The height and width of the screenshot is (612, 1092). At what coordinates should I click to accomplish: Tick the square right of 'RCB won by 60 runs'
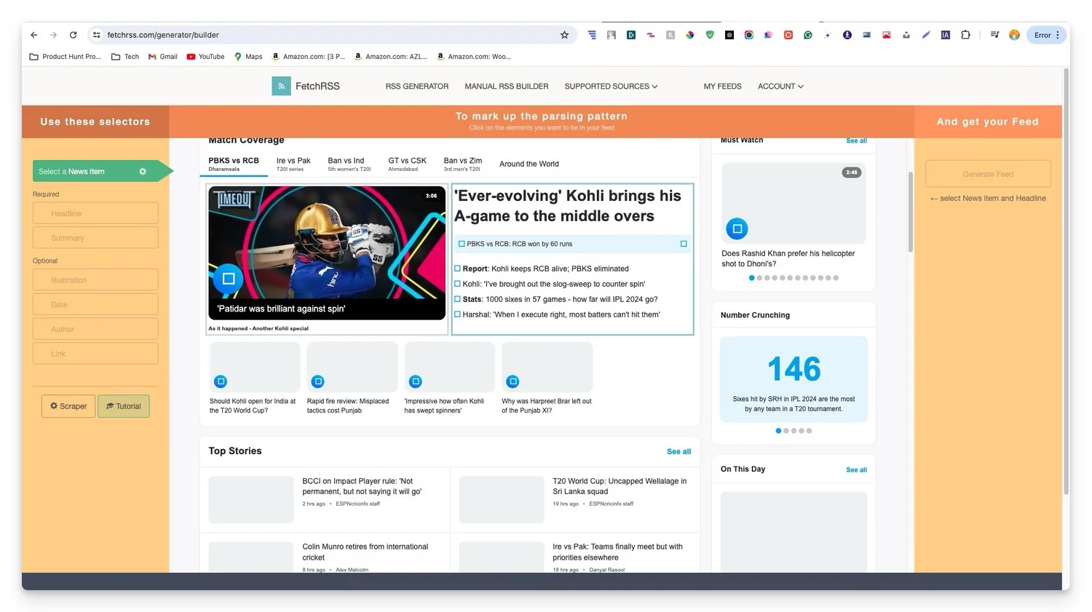pos(684,244)
